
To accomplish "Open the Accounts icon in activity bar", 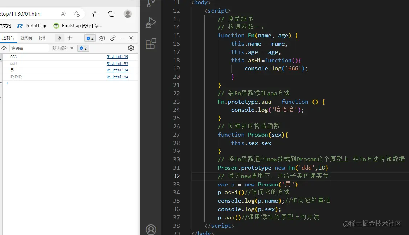I will click(151, 230).
